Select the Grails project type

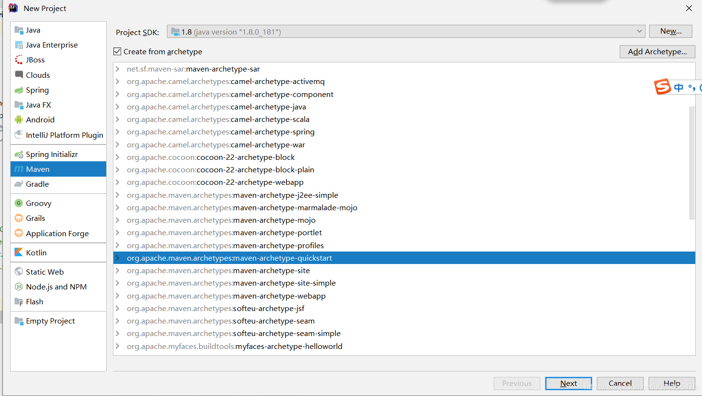tap(36, 218)
